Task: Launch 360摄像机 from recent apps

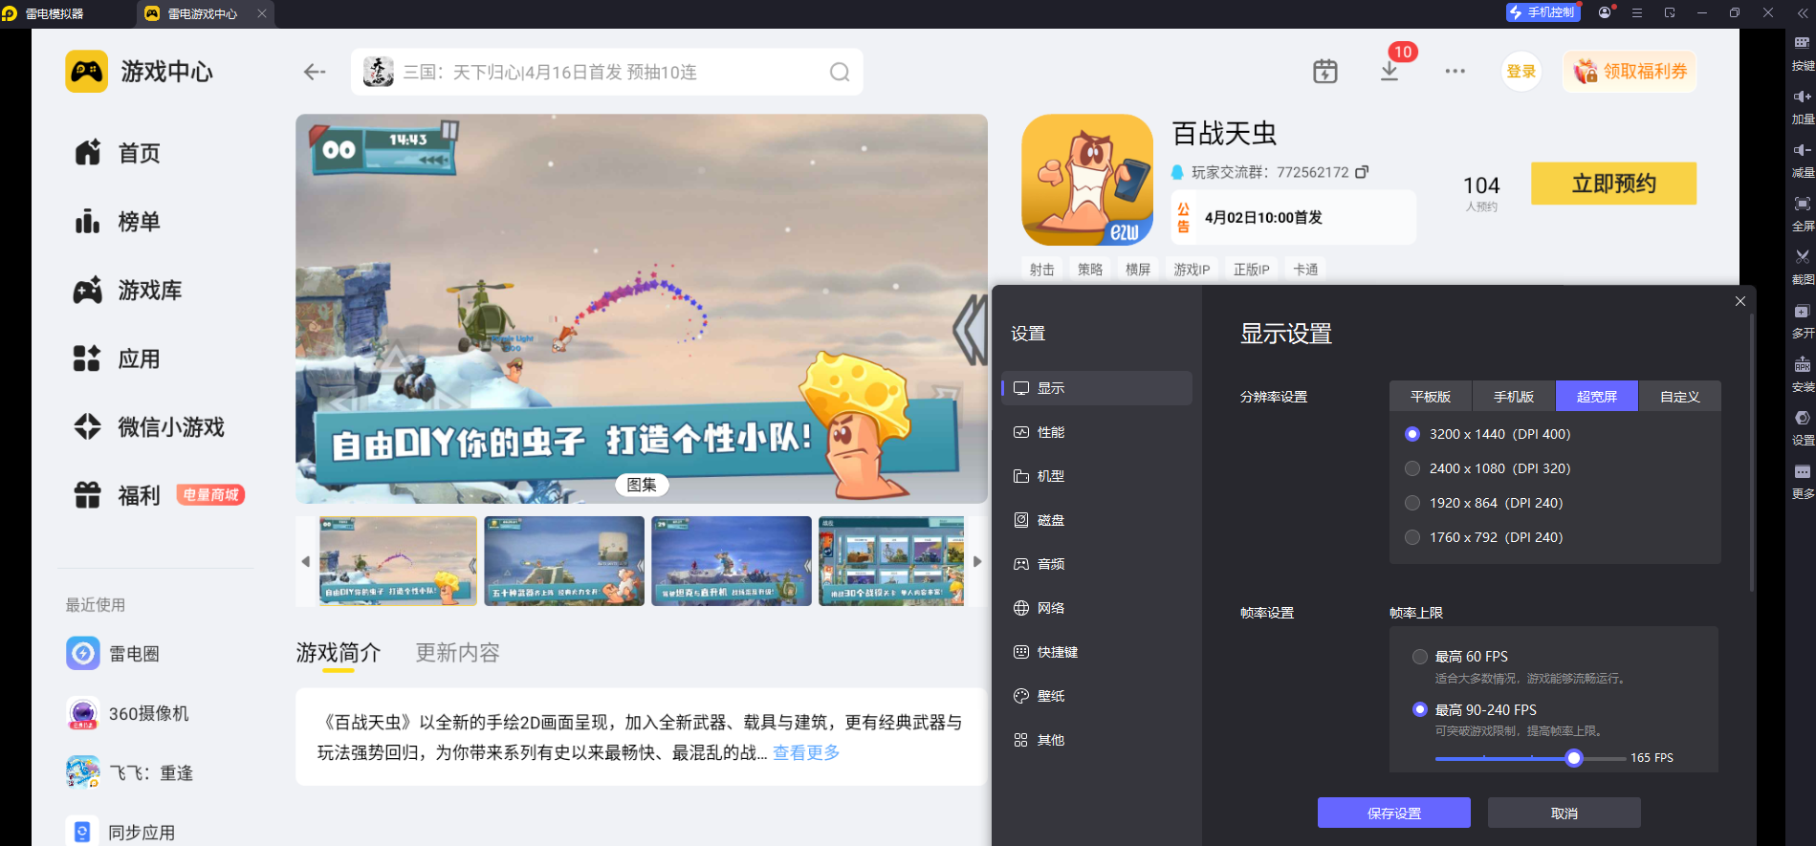Action: (x=127, y=713)
